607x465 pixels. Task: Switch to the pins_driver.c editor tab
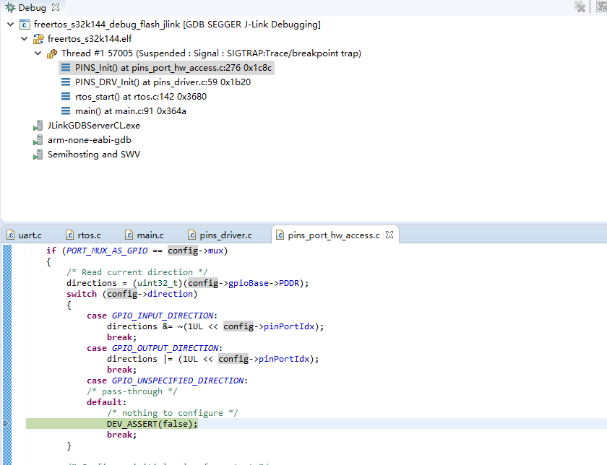click(225, 235)
